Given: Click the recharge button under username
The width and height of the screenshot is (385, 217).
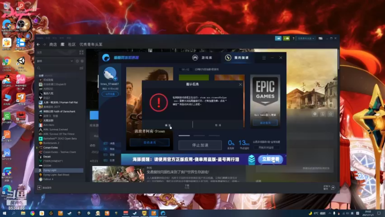Looking at the screenshot, I should [x=110, y=94].
